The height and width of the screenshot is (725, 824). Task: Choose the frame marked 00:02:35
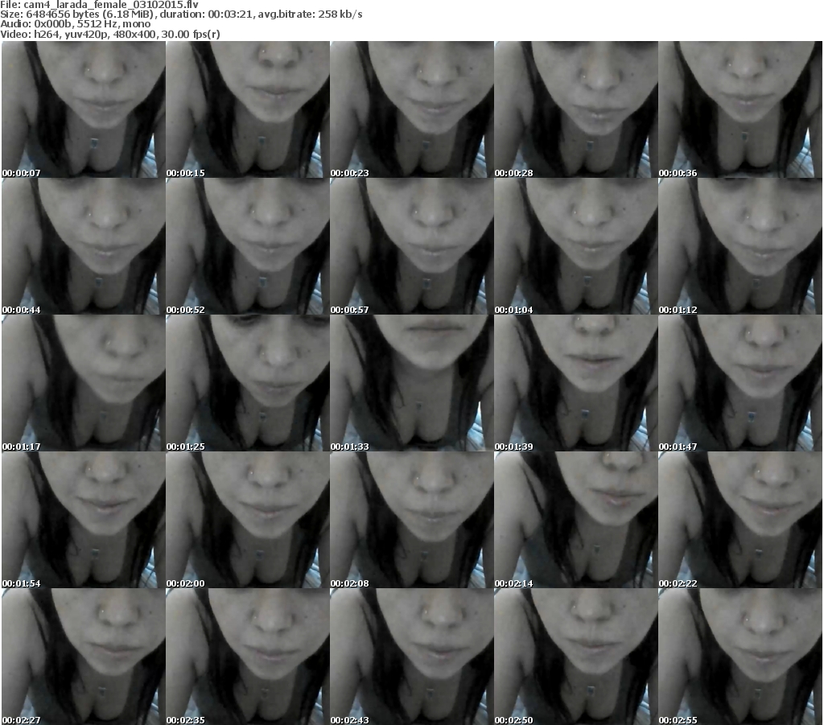tap(248, 657)
